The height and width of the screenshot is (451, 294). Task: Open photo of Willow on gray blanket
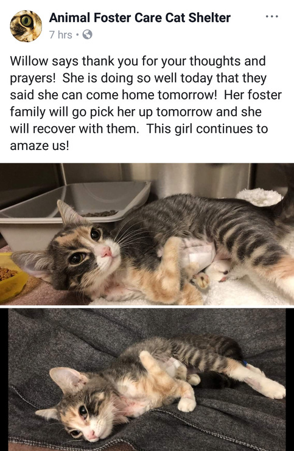(147, 380)
